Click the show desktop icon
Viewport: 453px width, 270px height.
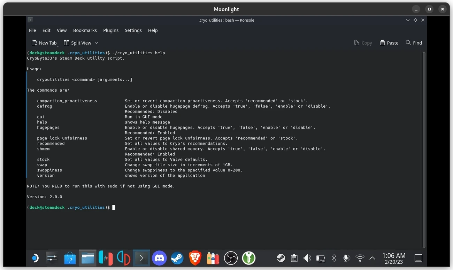pos(419,258)
